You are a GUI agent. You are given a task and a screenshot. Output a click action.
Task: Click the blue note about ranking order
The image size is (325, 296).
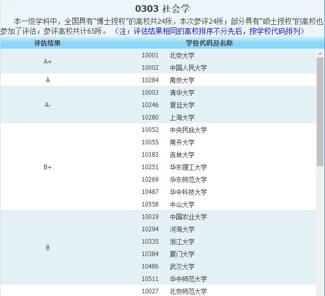click(209, 32)
